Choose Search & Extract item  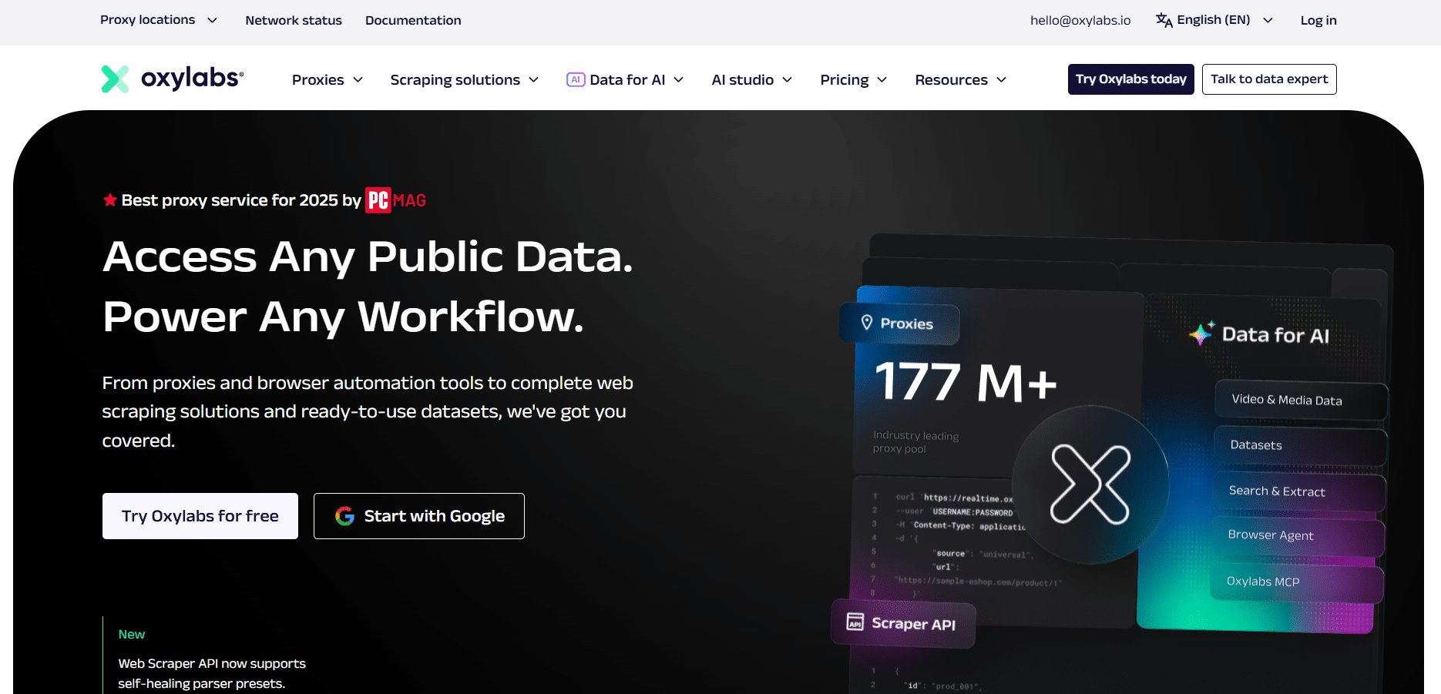point(1299,491)
